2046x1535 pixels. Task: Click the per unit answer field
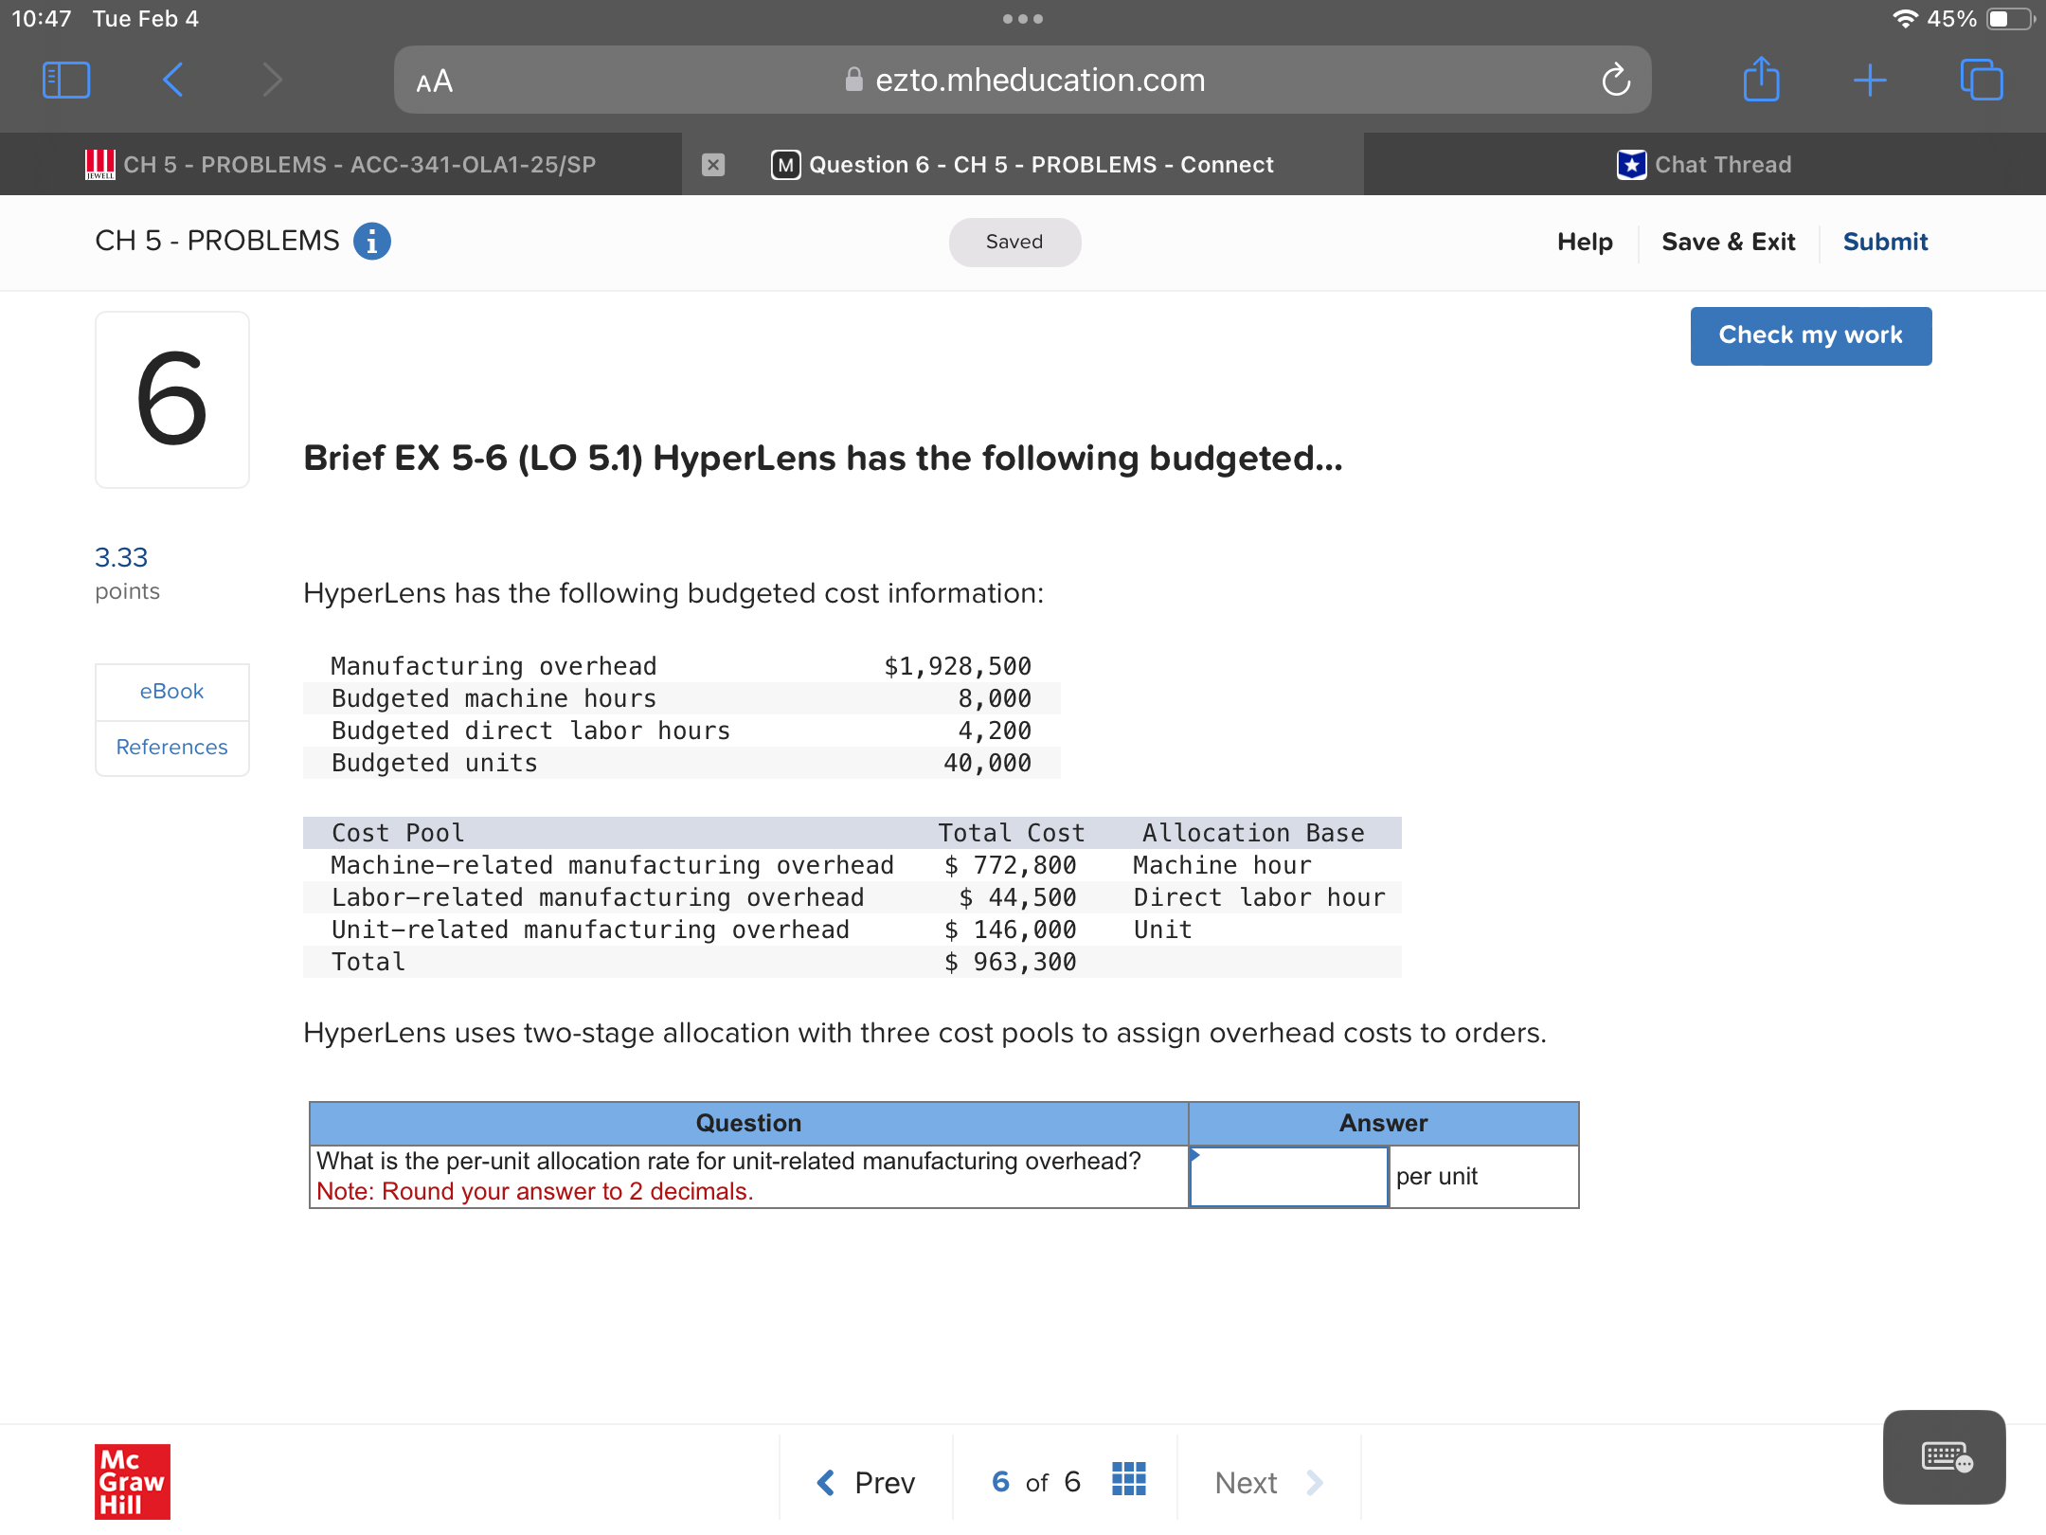[x=1288, y=1178]
